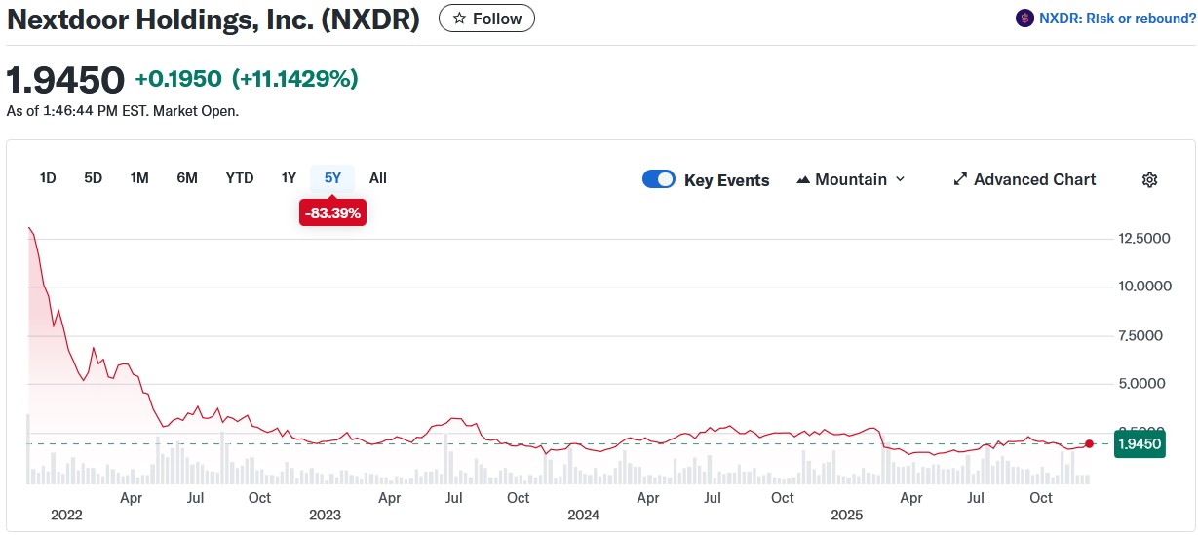Toggle the Key Events switch
This screenshot has width=1198, height=535.
click(659, 179)
